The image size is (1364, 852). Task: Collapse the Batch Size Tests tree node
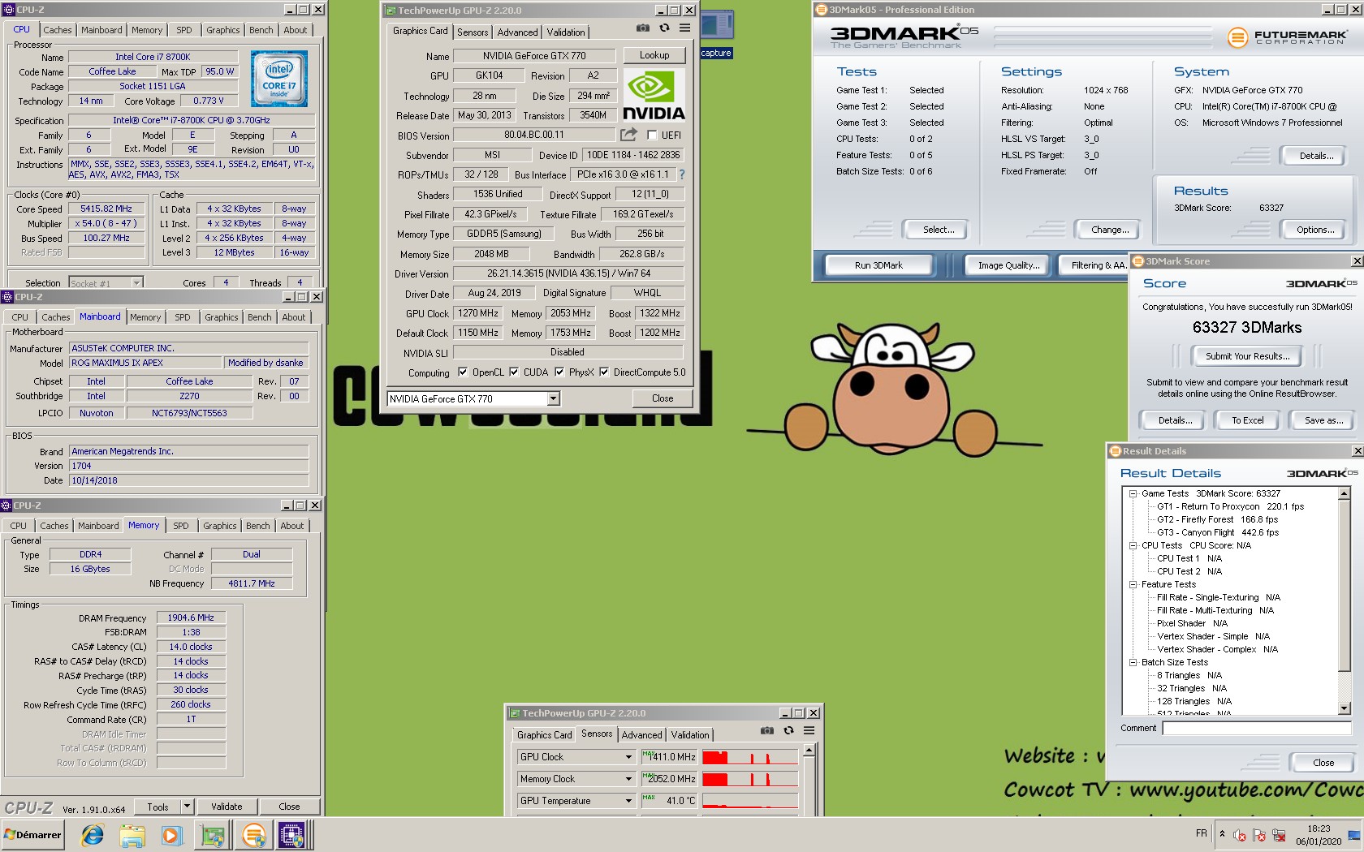[x=1133, y=662]
